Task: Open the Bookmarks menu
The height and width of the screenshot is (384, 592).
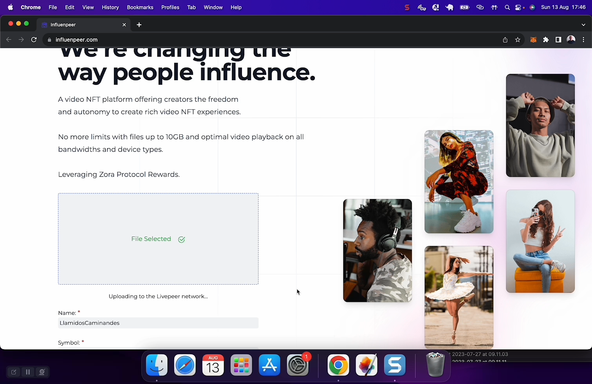Action: pos(140,7)
